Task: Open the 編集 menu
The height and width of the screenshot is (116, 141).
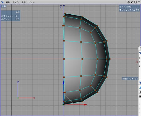Action: pyautogui.click(x=8, y=2)
